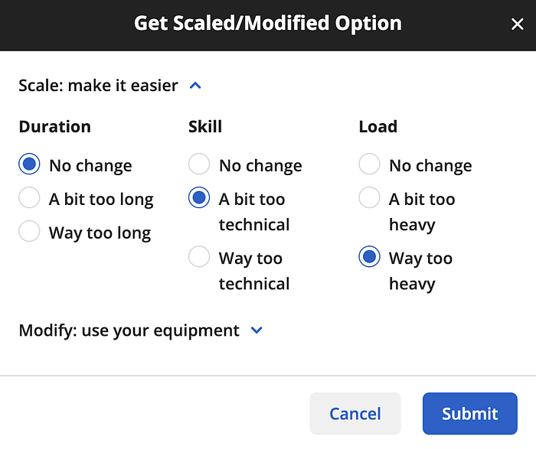536x449 pixels.
Task: Choose 'A bit too heavy' load option
Action: (x=369, y=197)
